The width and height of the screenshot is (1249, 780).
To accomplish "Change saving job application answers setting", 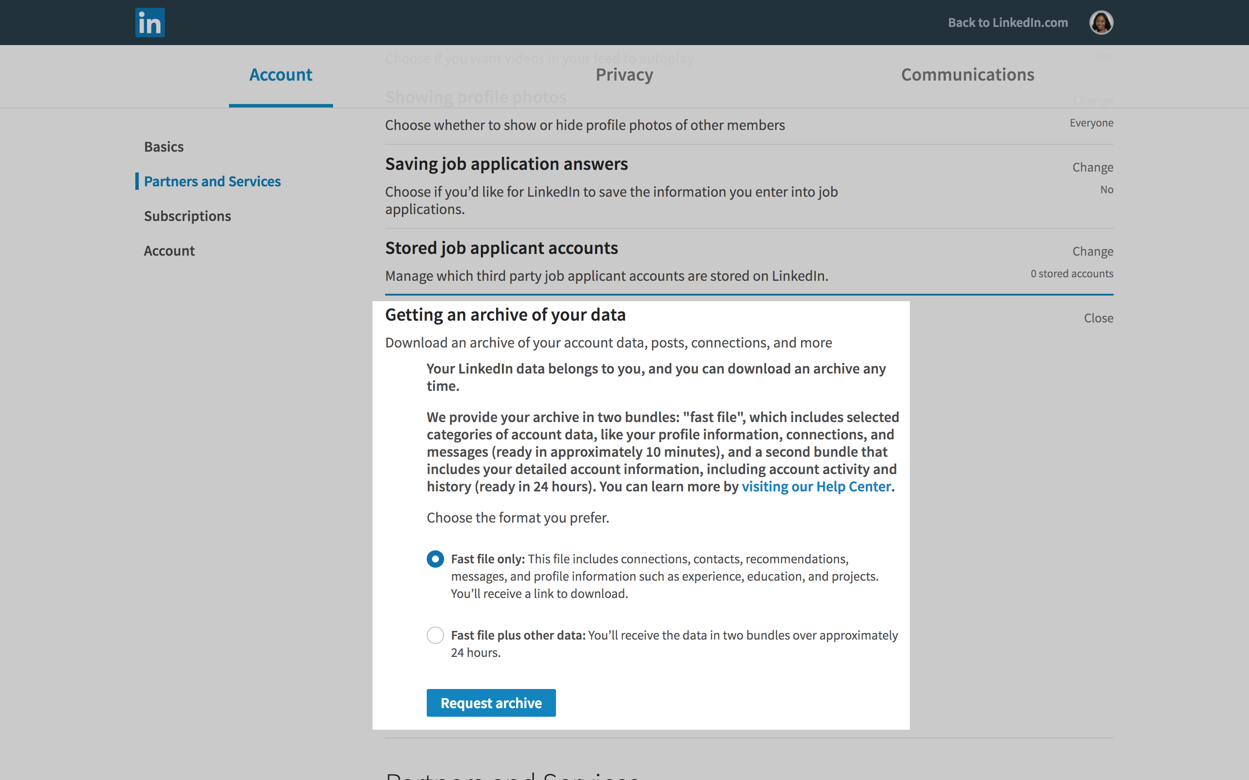I will (1092, 168).
